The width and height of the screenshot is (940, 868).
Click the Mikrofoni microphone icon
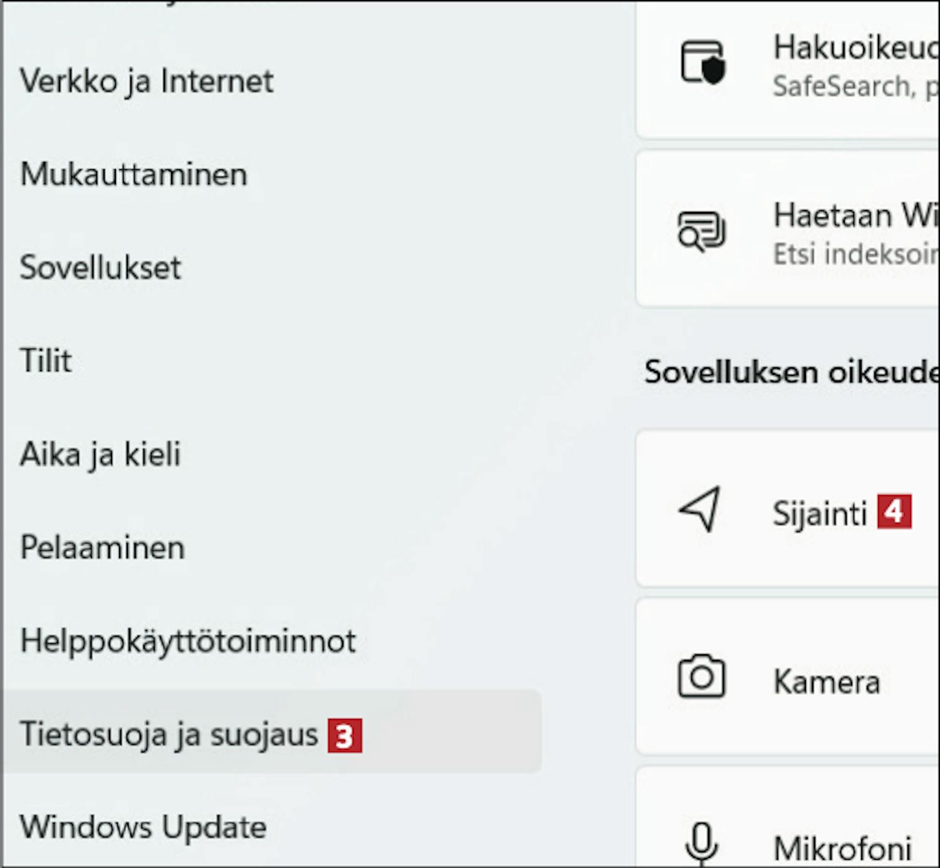tap(701, 843)
